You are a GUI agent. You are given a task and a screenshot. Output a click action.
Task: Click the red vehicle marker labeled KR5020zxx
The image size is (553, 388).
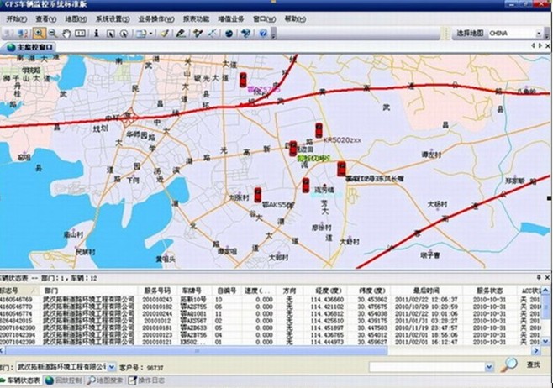[x=319, y=129]
